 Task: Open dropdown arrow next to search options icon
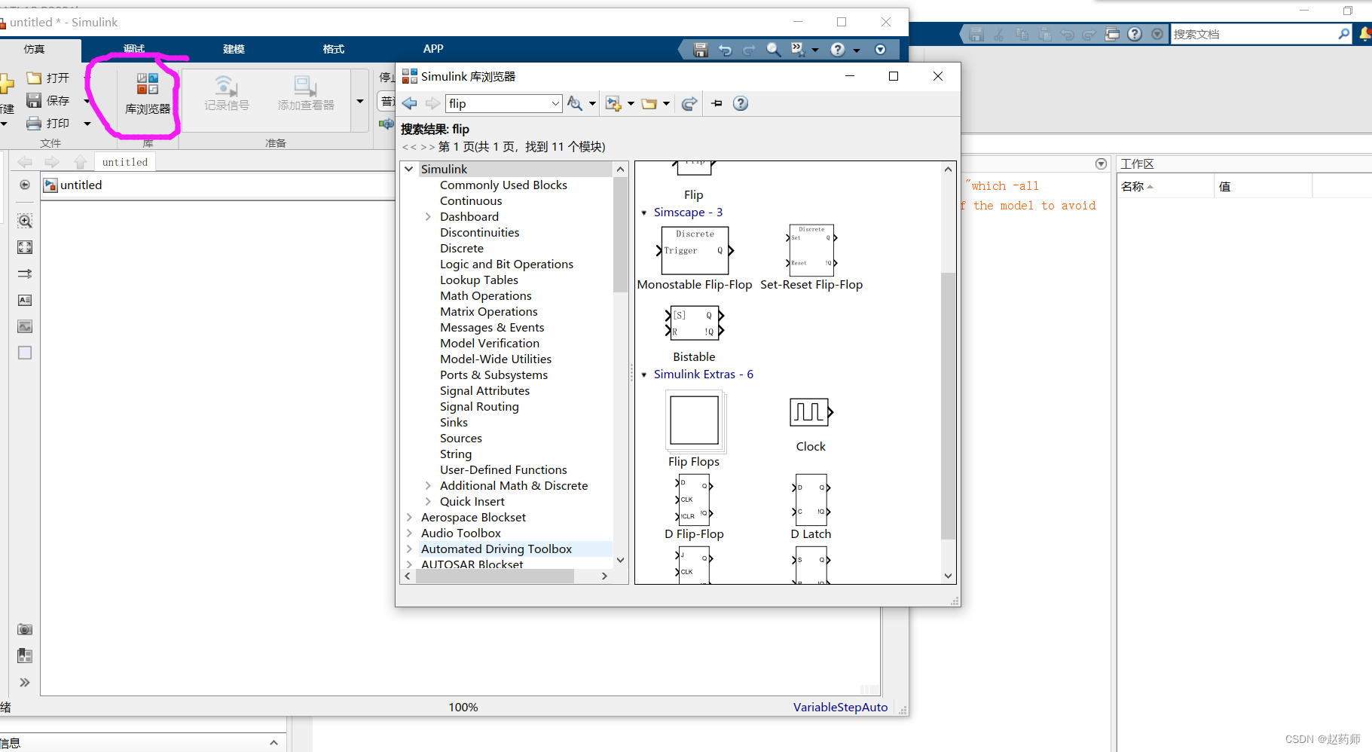592,103
